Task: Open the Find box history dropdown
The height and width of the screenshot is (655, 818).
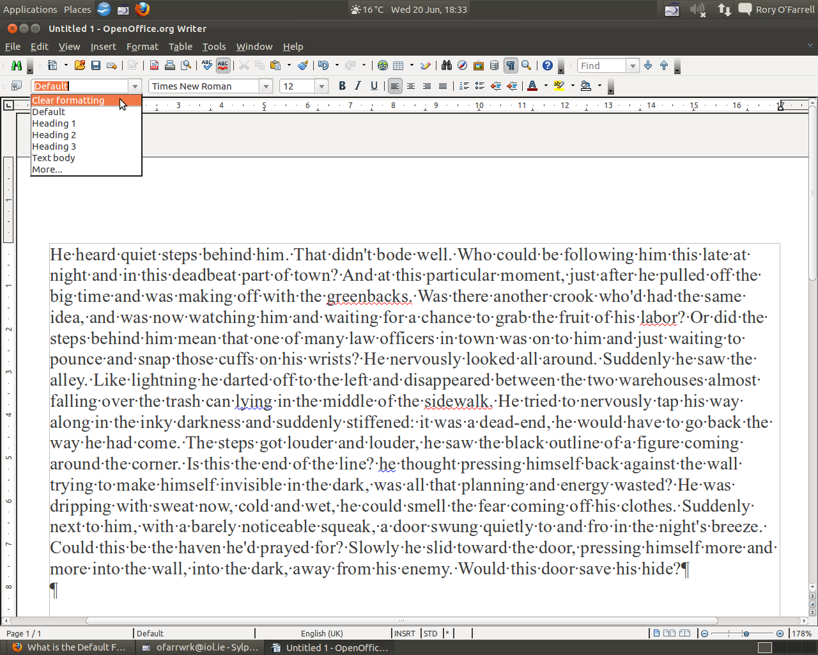Action: click(633, 65)
